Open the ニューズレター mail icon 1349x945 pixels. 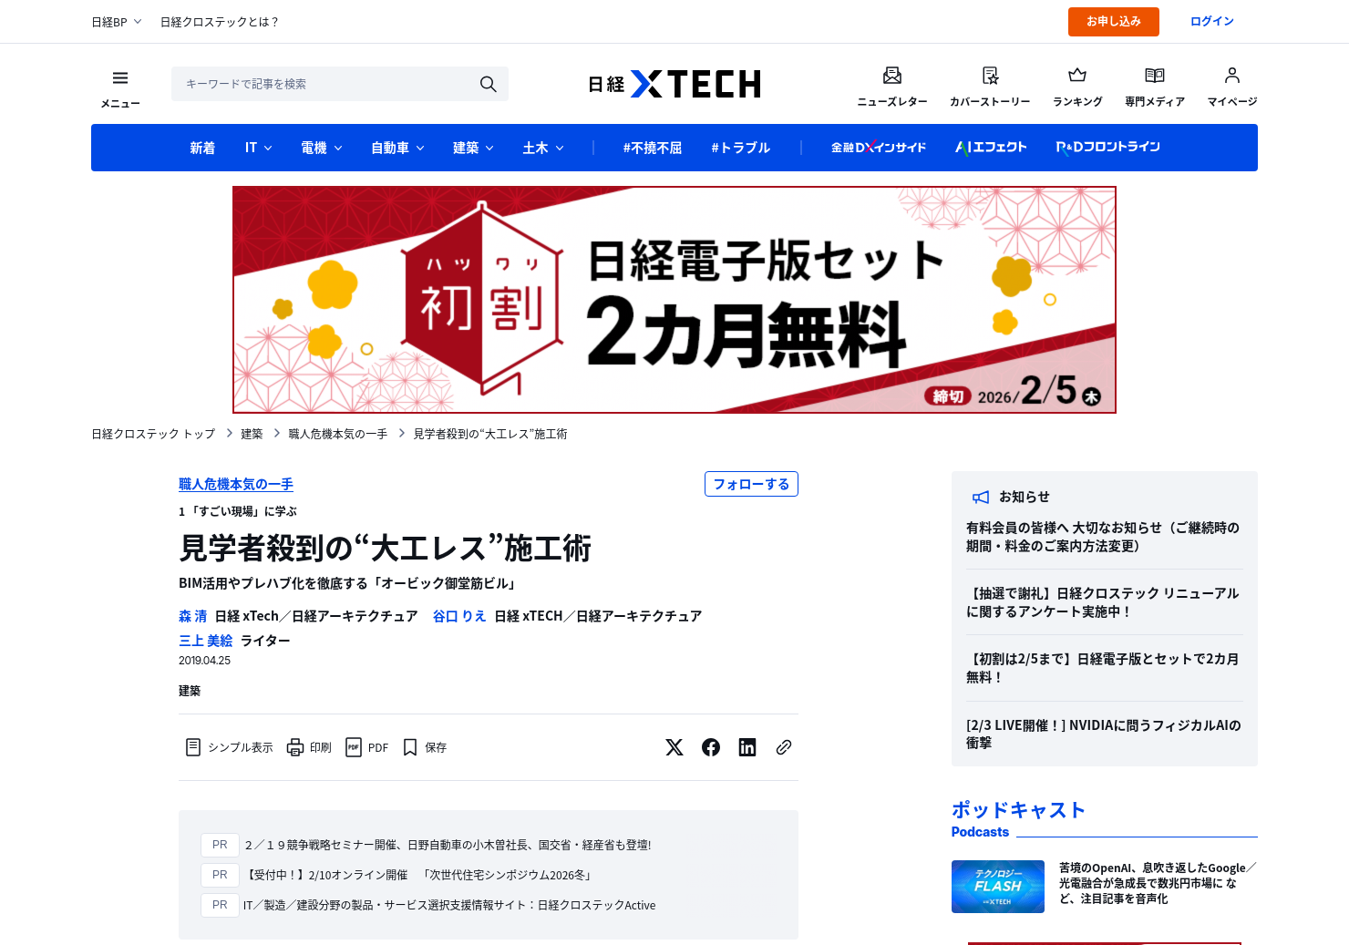(892, 76)
